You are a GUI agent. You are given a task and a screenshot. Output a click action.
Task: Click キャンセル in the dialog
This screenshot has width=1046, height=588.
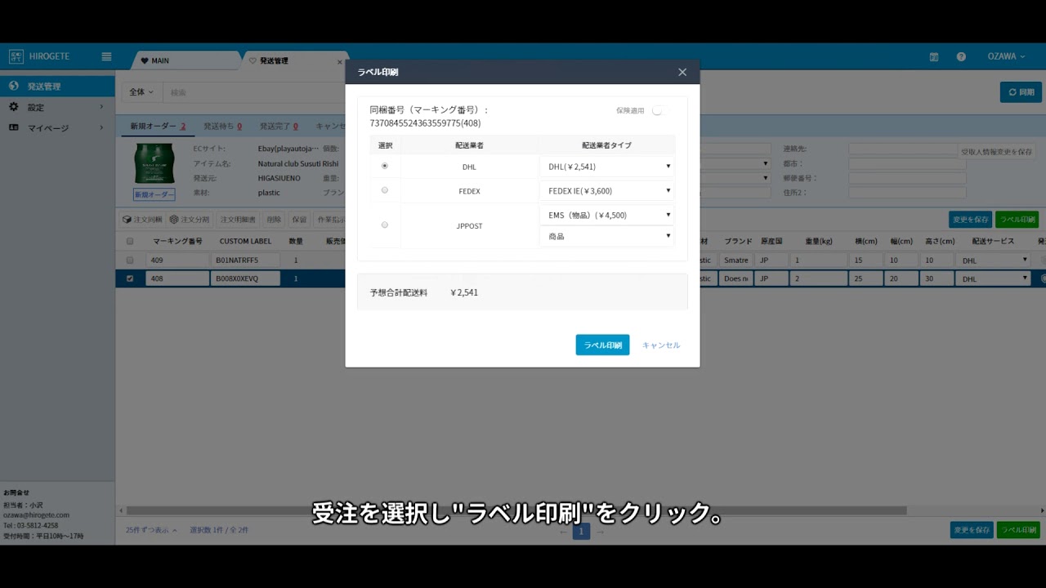click(x=661, y=345)
